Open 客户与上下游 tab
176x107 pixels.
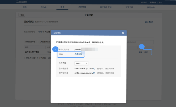(105, 7)
